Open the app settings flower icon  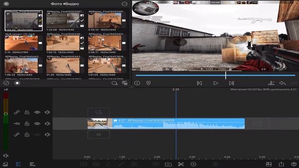[6, 4]
